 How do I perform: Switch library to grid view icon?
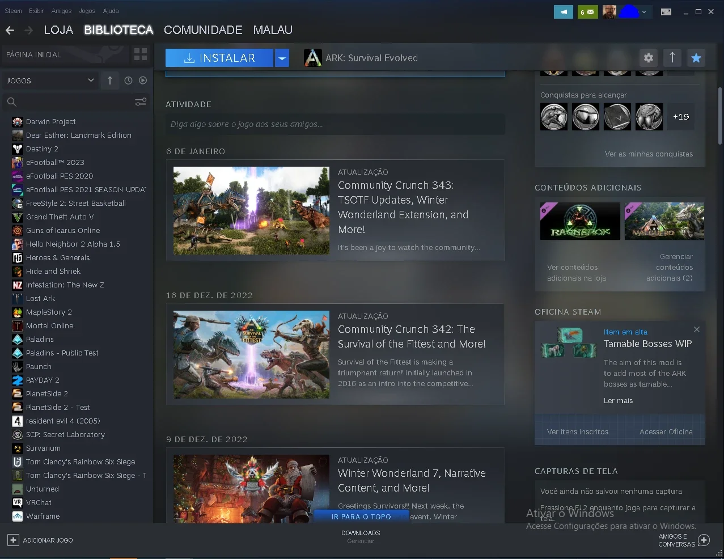click(x=141, y=54)
